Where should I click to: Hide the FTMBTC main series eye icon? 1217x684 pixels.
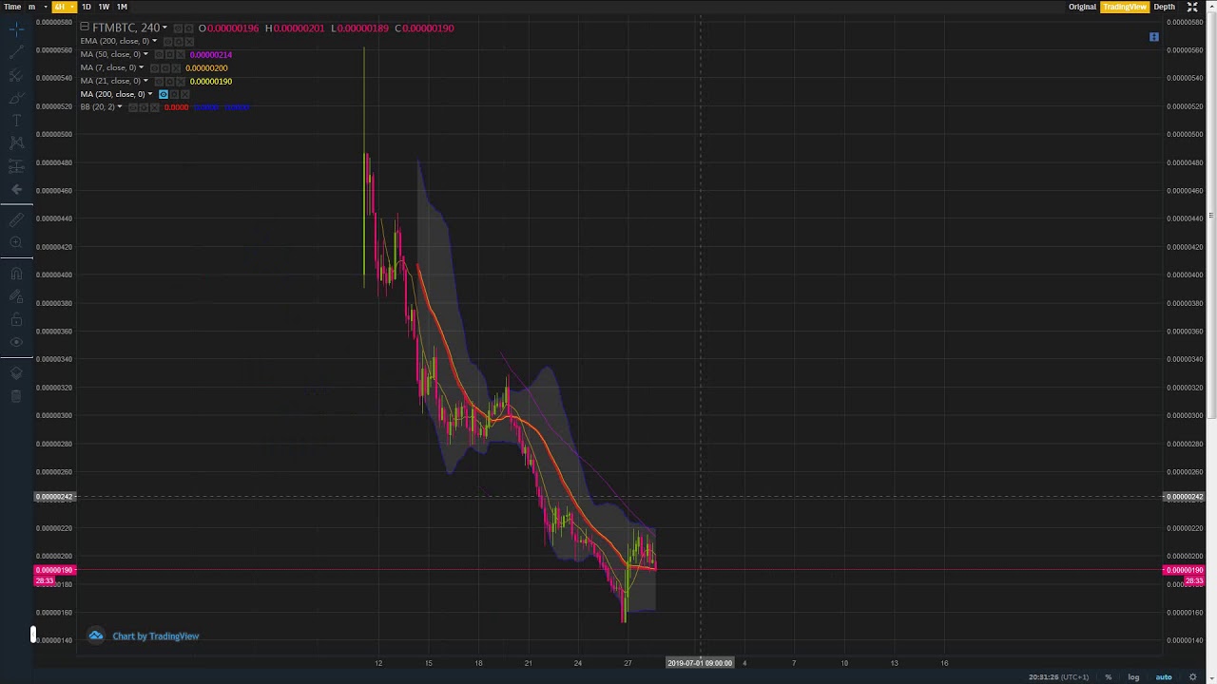pyautogui.click(x=178, y=28)
